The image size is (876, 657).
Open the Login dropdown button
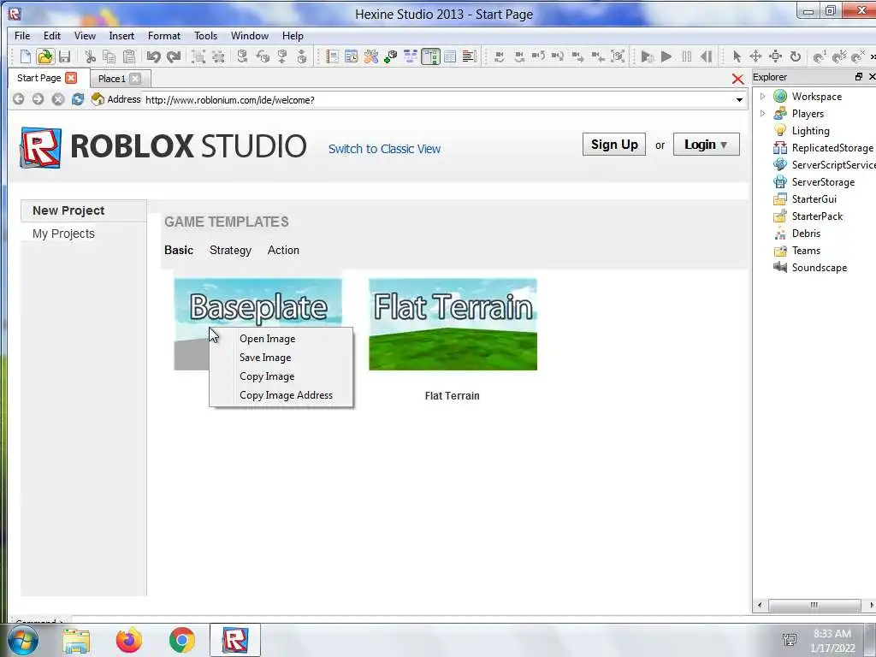pyautogui.click(x=706, y=145)
